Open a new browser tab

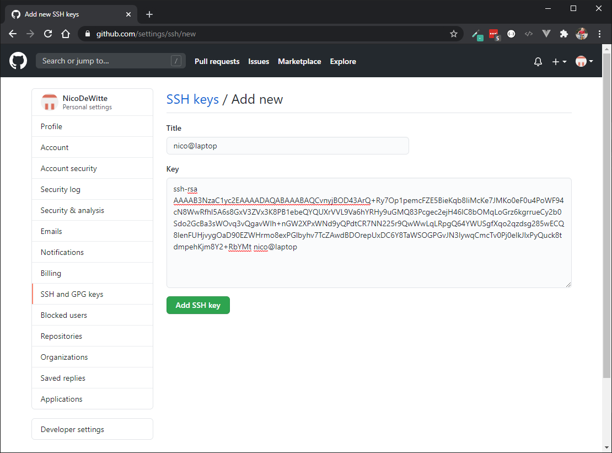149,14
